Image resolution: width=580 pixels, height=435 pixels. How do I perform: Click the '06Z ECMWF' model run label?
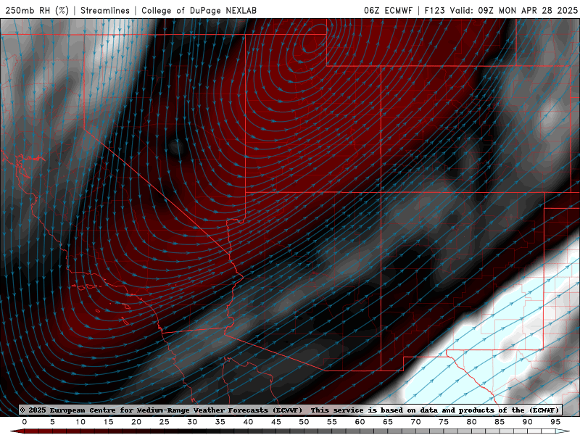click(388, 10)
